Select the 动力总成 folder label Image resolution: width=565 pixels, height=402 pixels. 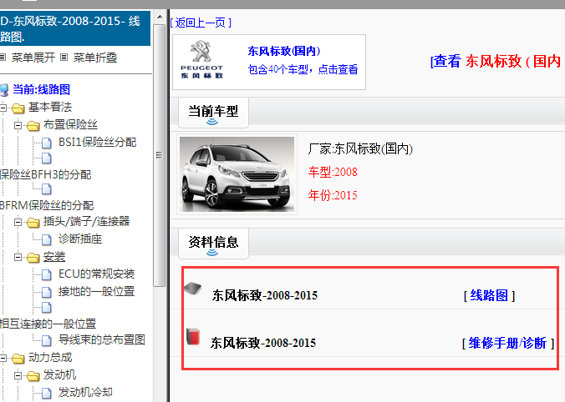pyautogui.click(x=50, y=357)
